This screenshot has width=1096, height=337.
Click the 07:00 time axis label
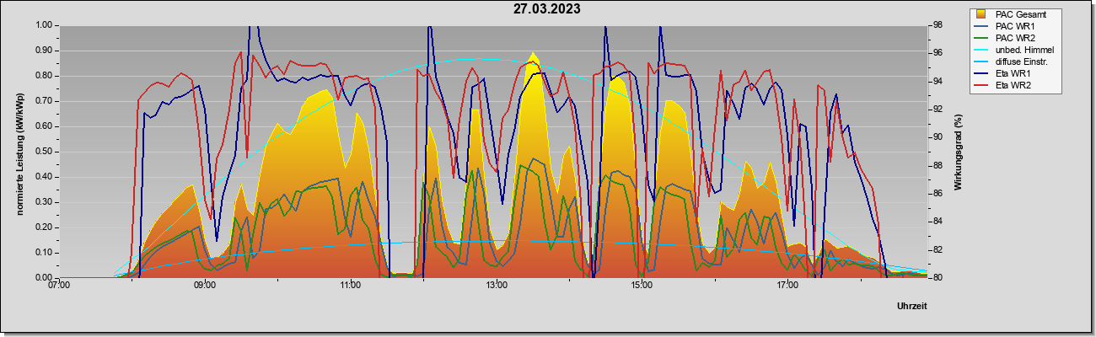(x=59, y=286)
